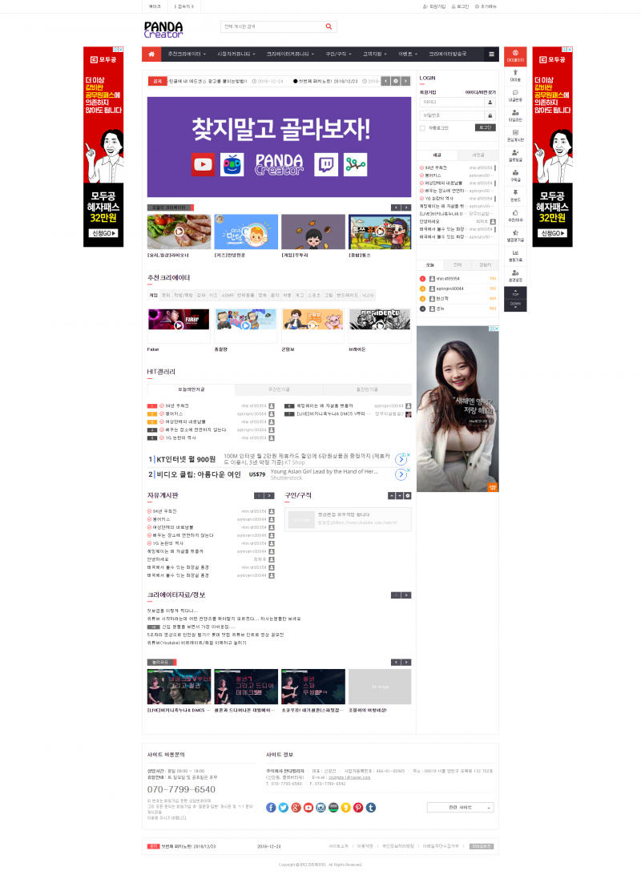Viewport: 641px width, 875px height.
Task: Click the pause button in notice ticker
Action: pos(396,81)
